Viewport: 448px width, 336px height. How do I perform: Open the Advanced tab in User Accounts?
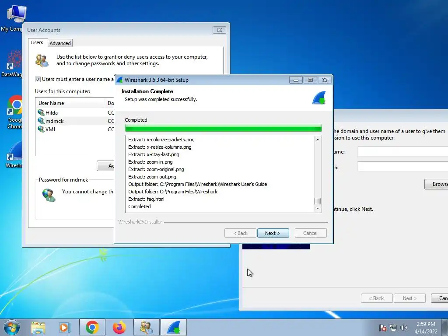click(60, 43)
